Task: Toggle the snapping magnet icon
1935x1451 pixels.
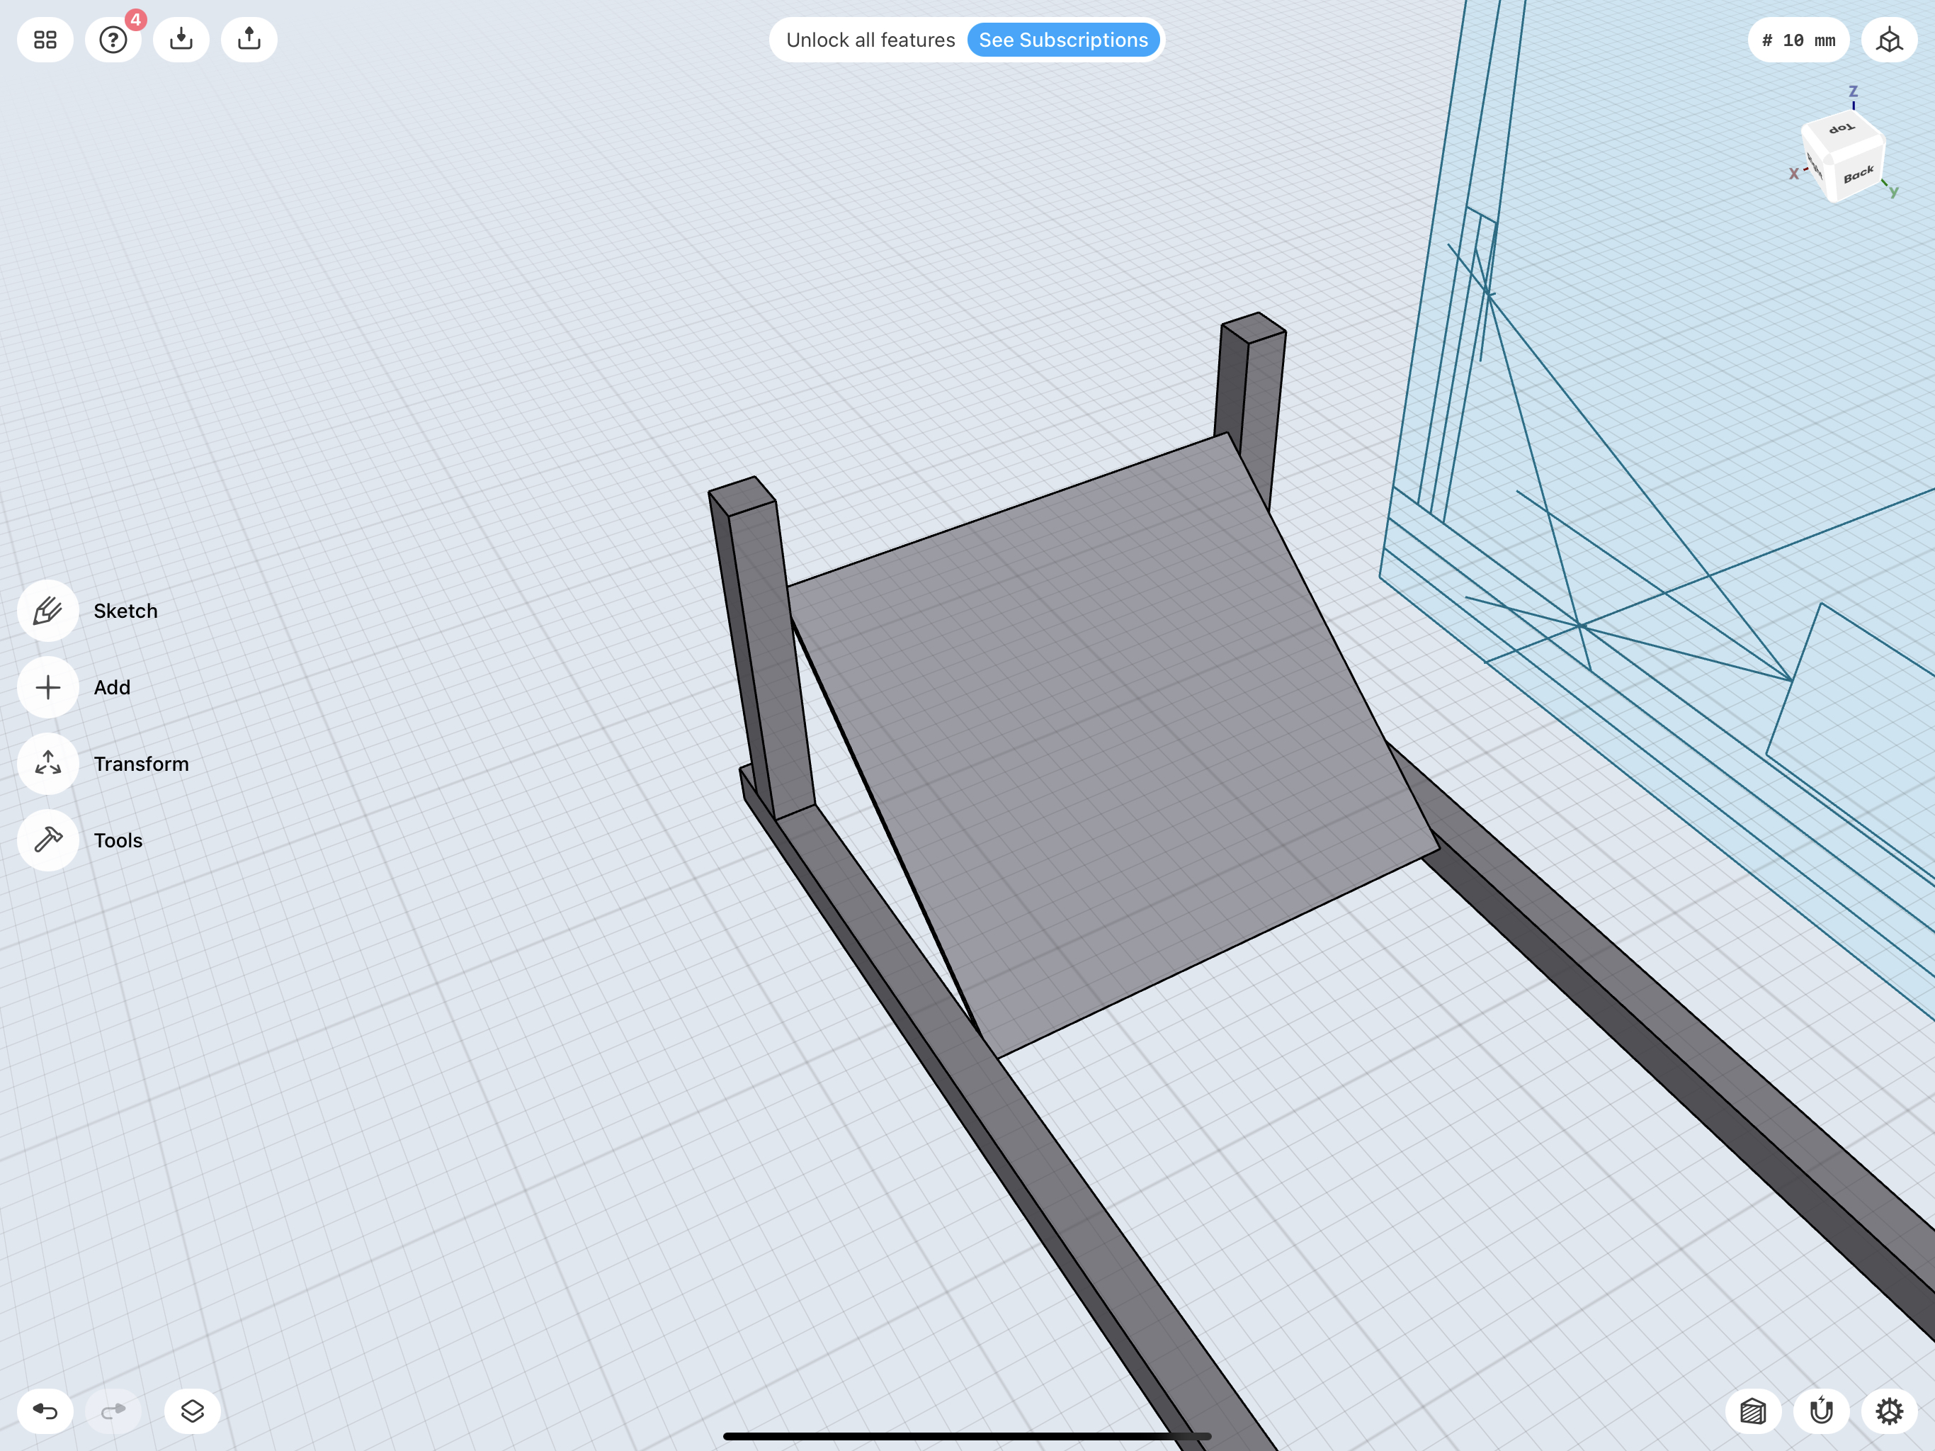Action: point(1821,1411)
